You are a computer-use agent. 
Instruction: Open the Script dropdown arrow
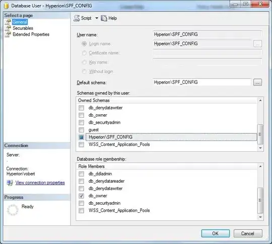coord(97,18)
